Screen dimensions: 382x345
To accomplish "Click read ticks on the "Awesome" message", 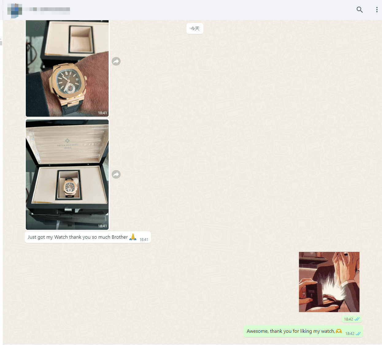I will [x=358, y=334].
